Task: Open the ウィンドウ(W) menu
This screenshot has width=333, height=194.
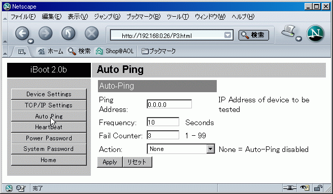Action: [x=210, y=17]
